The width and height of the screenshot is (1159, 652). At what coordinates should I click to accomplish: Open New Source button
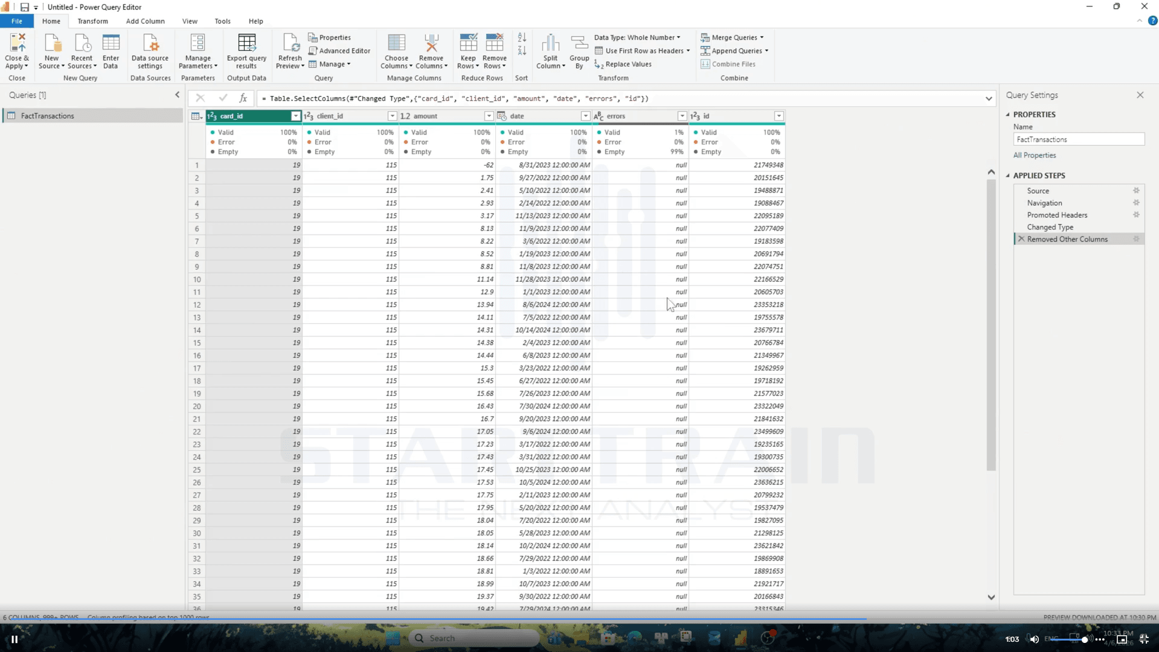[x=52, y=51]
